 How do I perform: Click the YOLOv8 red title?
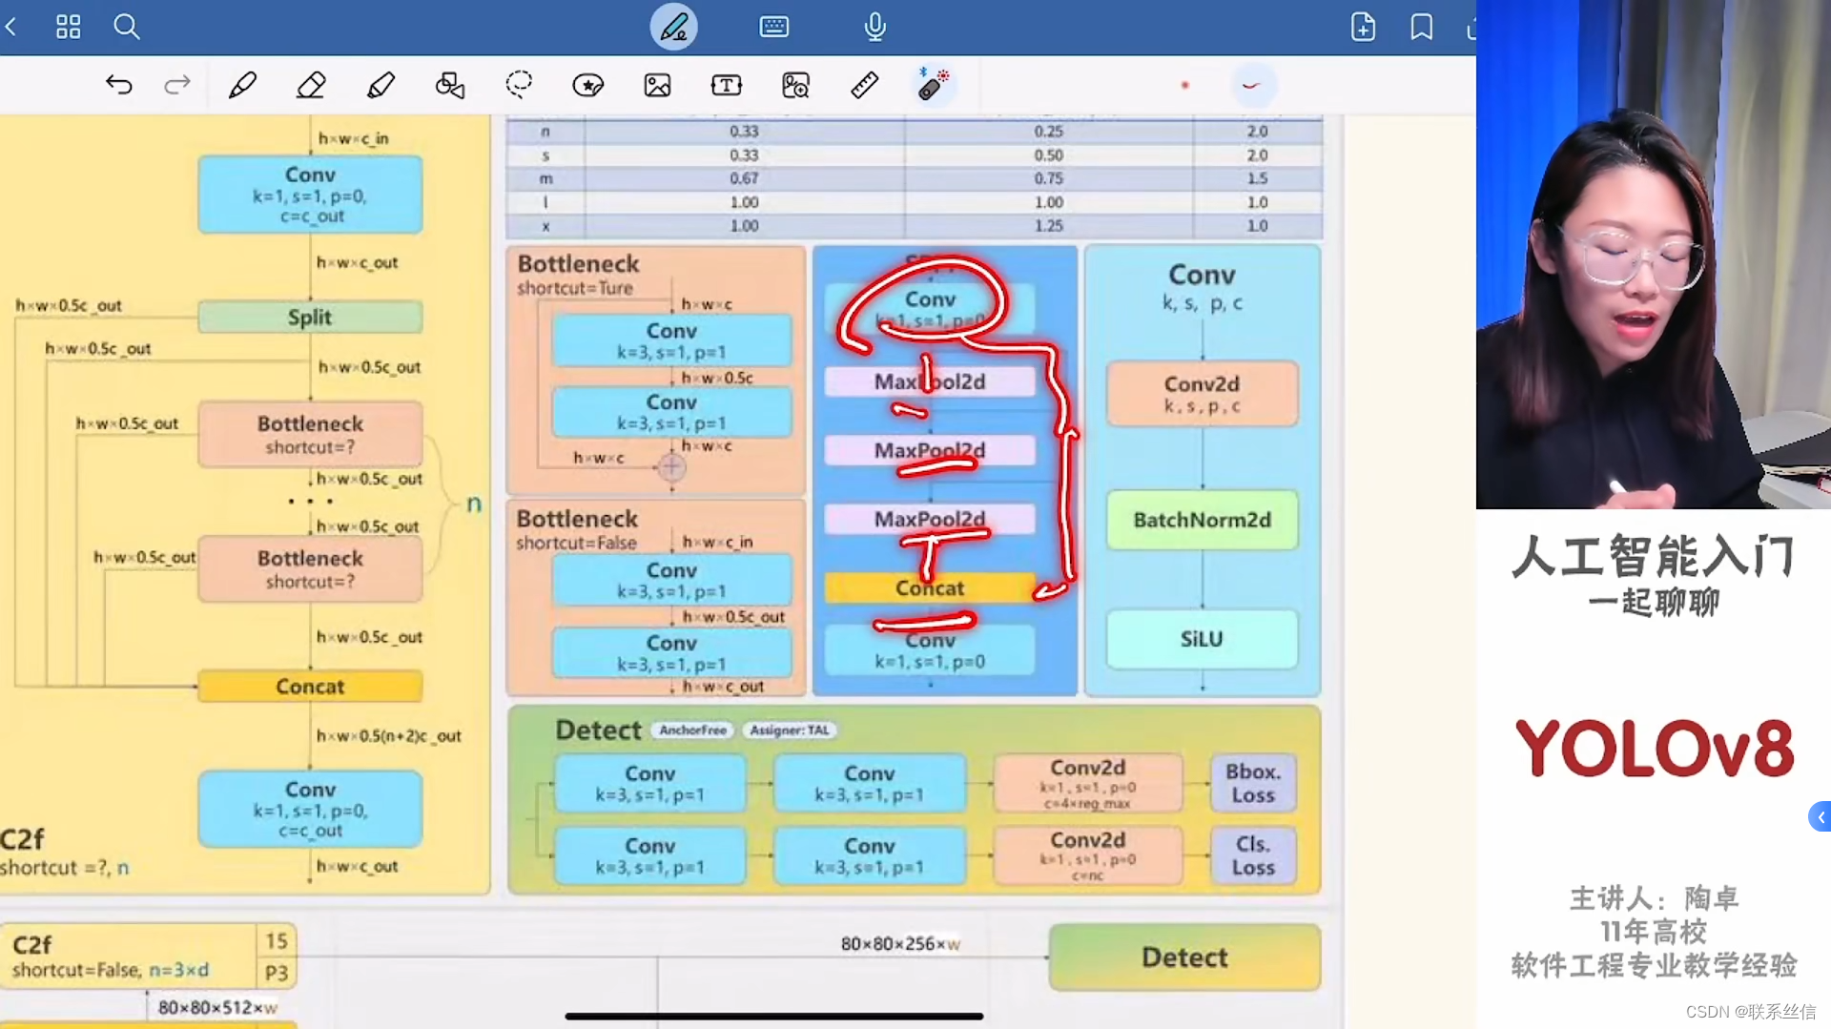pos(1654,749)
